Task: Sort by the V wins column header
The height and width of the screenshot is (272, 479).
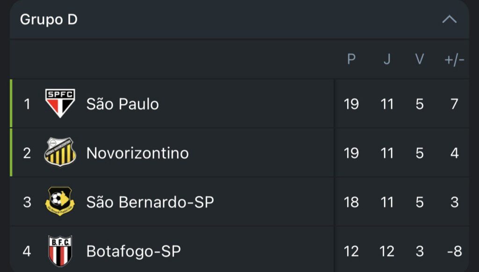Action: (x=420, y=59)
